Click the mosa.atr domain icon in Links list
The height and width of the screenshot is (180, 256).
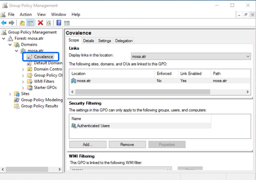[73, 81]
